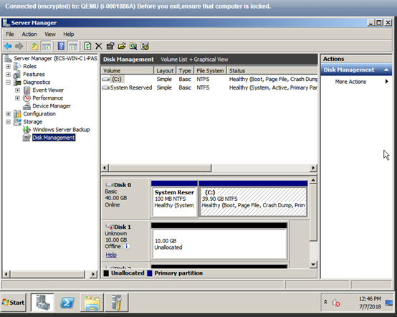The width and height of the screenshot is (397, 317).
Task: Select the (C:) 39.90 GB NTFS partition
Action: click(254, 202)
